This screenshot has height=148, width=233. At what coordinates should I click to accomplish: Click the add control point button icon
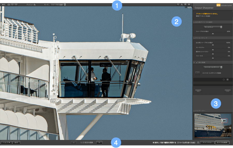pos(197,73)
